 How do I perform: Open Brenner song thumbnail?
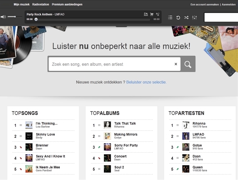point(29,147)
